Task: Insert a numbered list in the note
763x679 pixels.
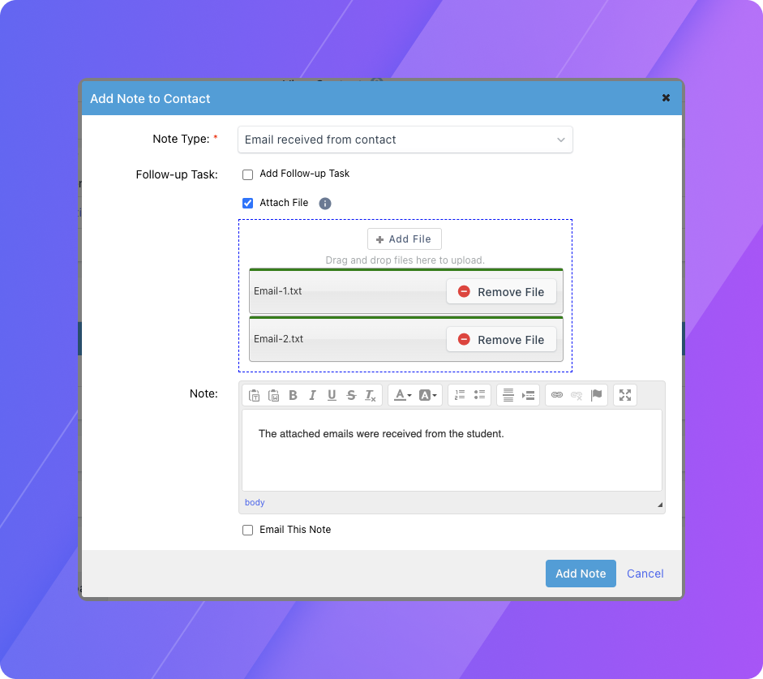Action: click(459, 395)
